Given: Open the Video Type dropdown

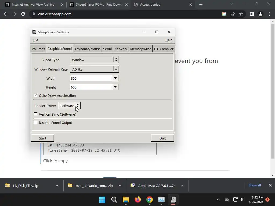Looking at the screenshot, I should [x=94, y=60].
